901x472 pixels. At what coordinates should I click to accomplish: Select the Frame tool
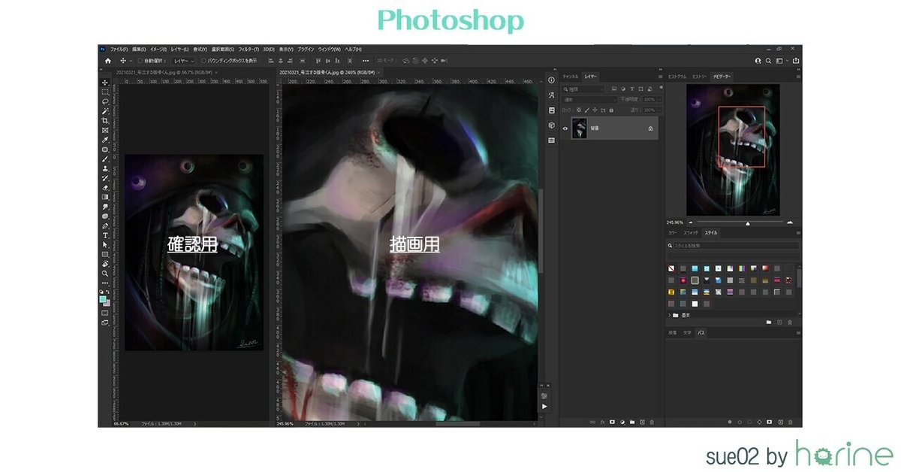(x=105, y=130)
